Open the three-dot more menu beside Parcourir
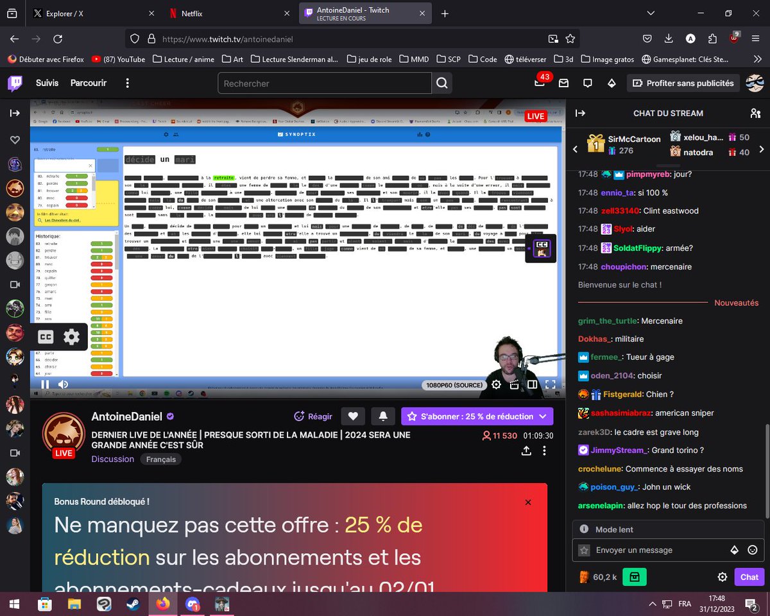This screenshot has height=616, width=770. [128, 83]
